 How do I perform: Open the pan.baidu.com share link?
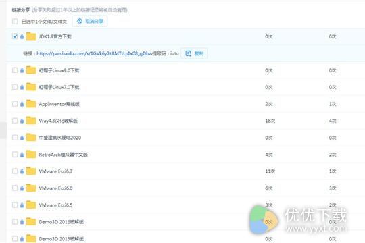point(94,53)
